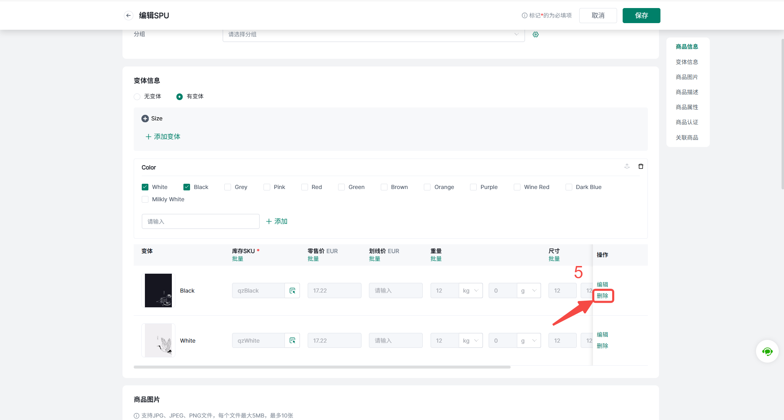The width and height of the screenshot is (784, 420).
Task: Click the Color section trash icon
Action: coord(641,167)
